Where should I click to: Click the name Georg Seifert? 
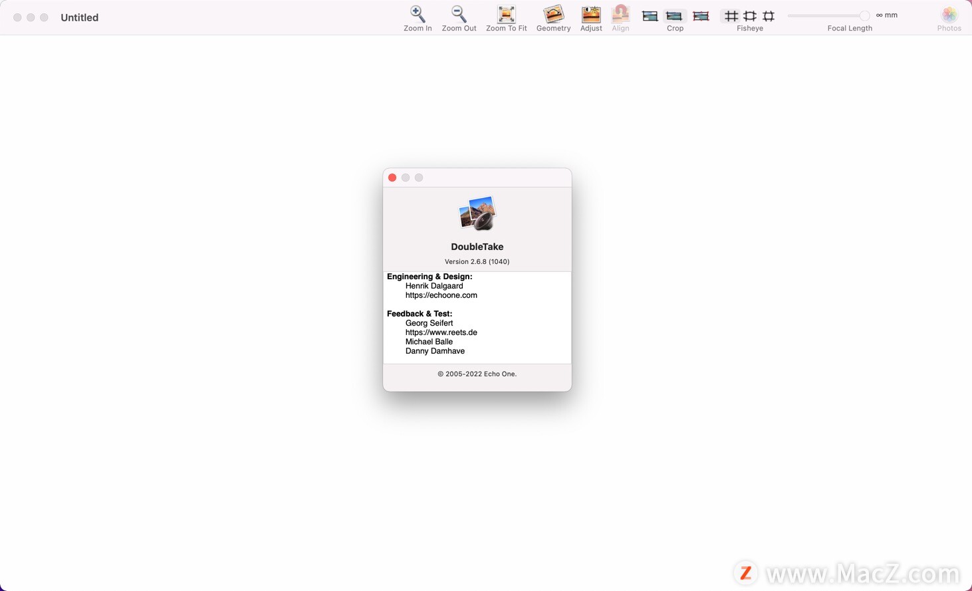pos(429,323)
